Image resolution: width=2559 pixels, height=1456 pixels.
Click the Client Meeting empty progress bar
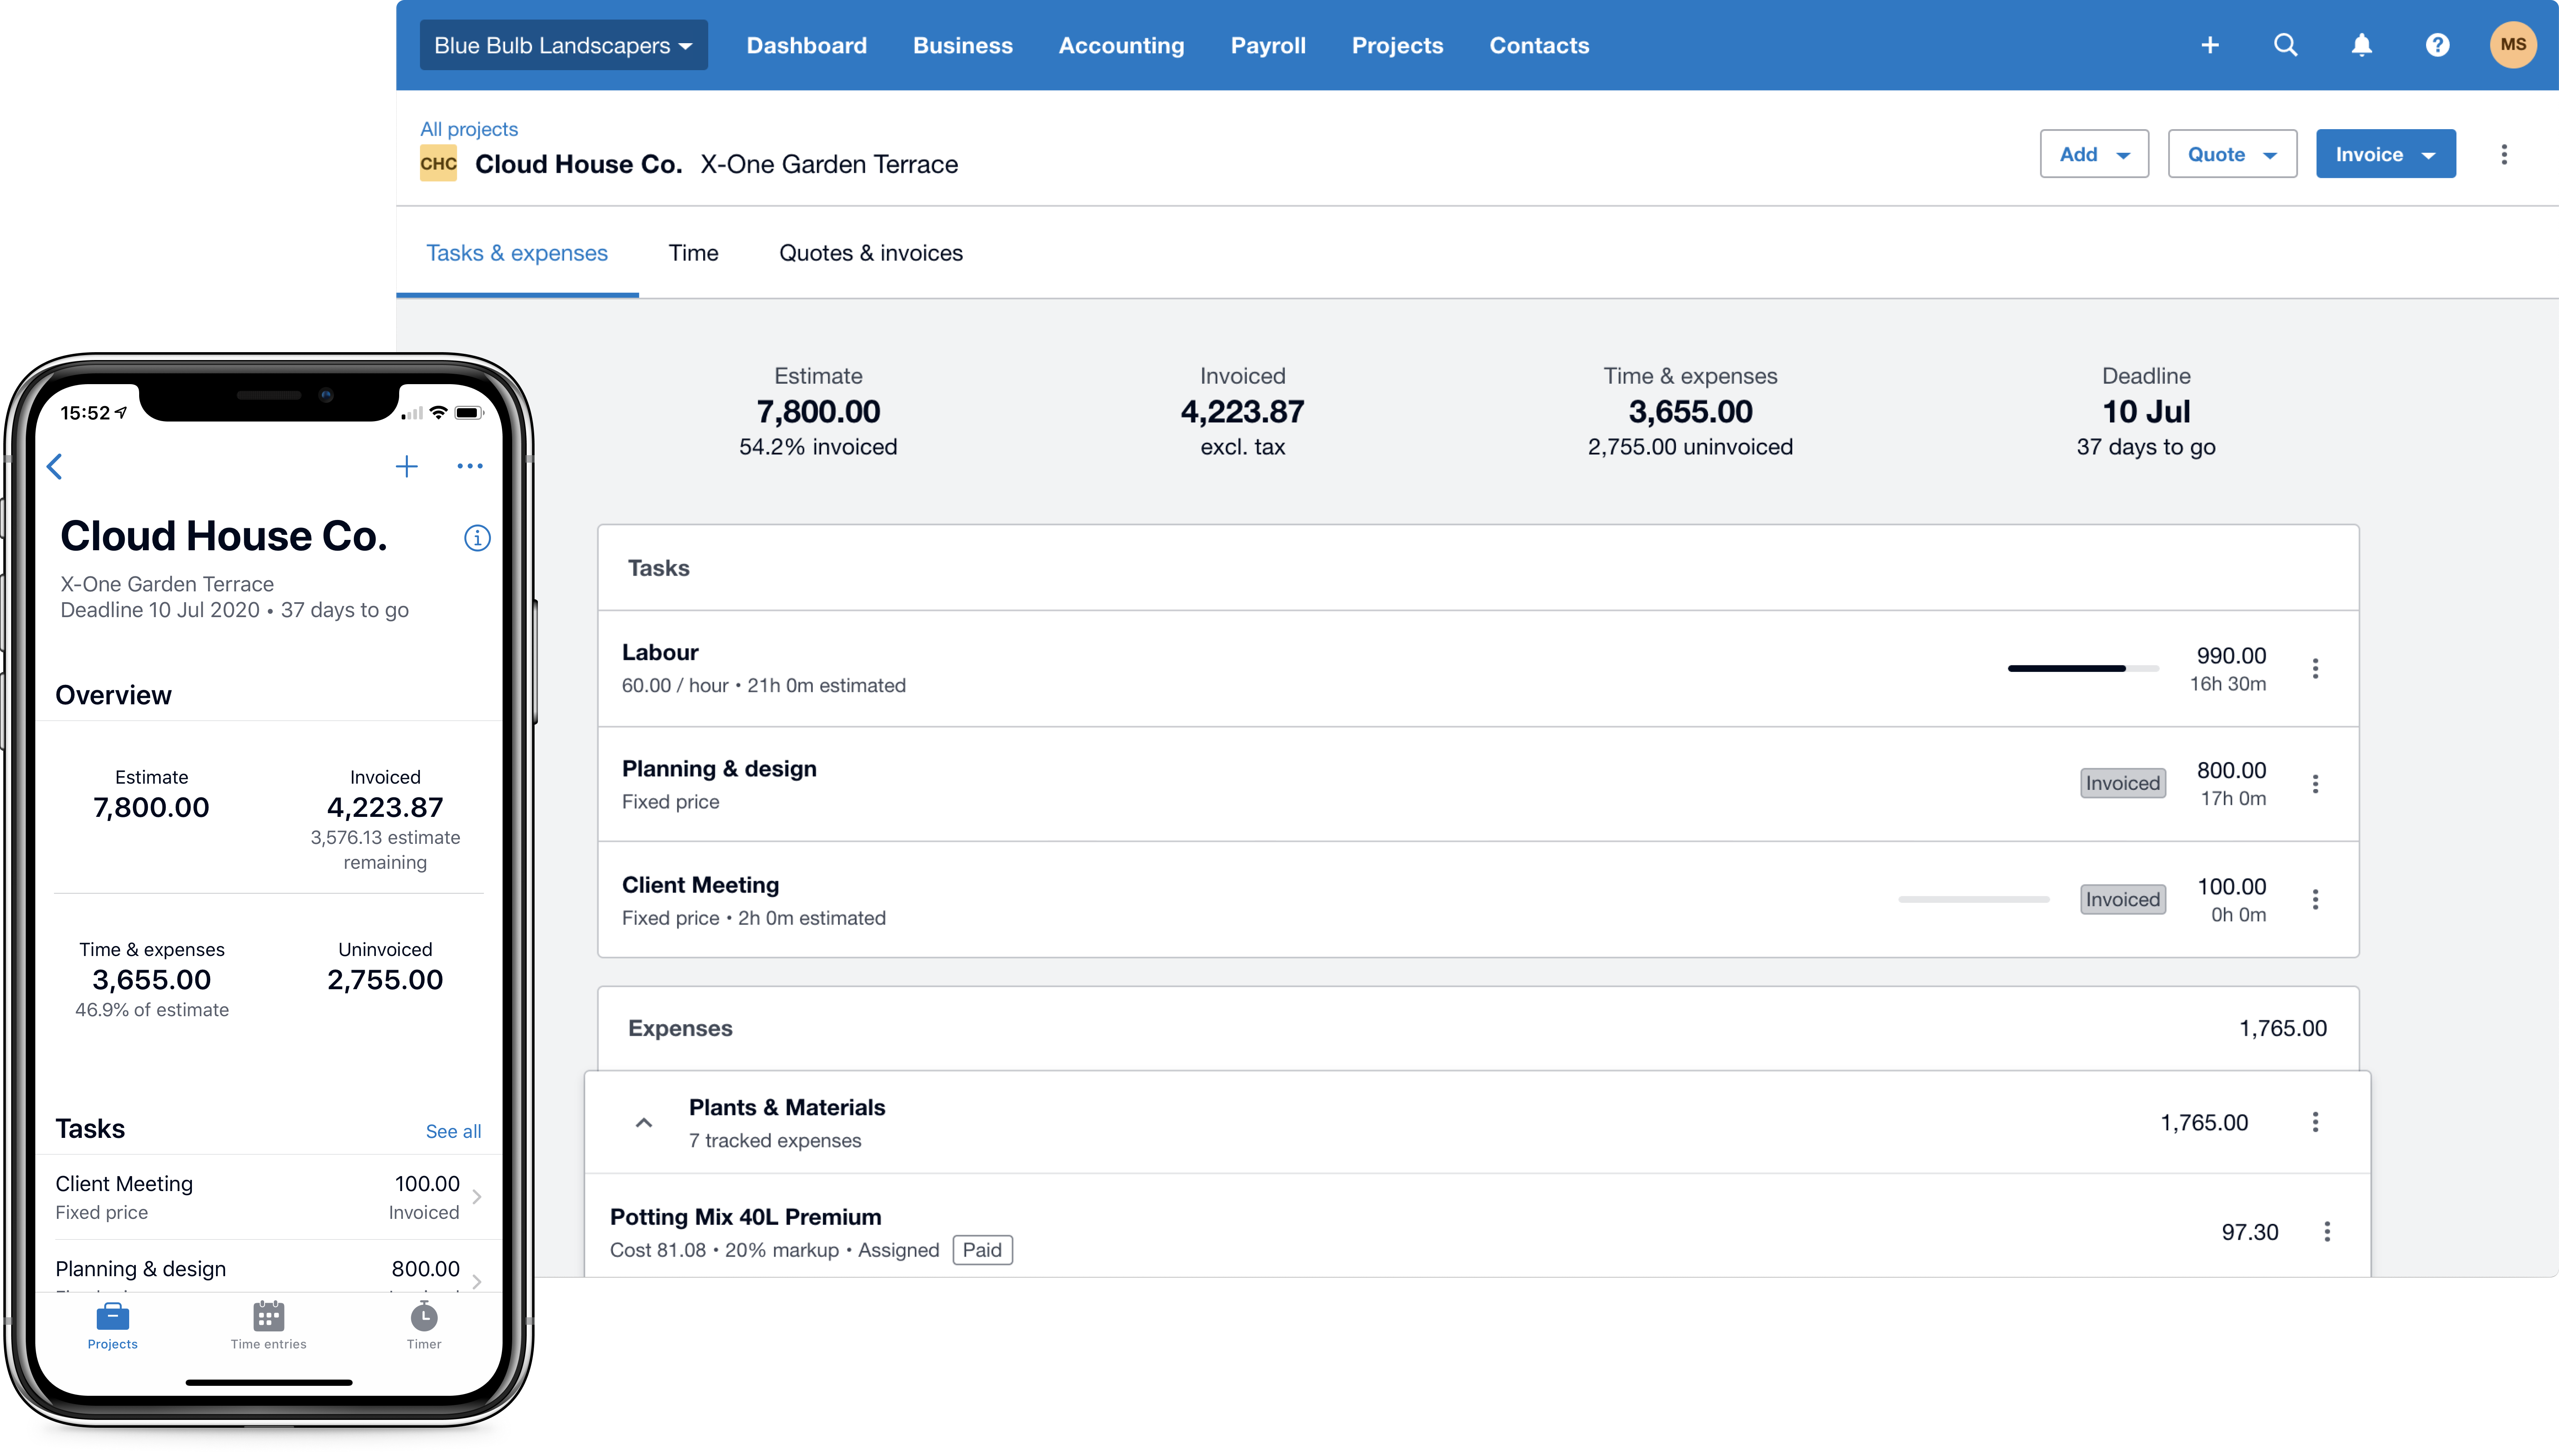point(1974,899)
